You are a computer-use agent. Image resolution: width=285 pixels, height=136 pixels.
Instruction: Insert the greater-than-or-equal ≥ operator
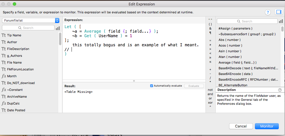210,57
